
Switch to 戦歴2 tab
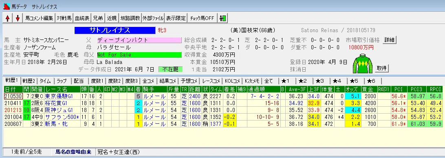pos(29,81)
